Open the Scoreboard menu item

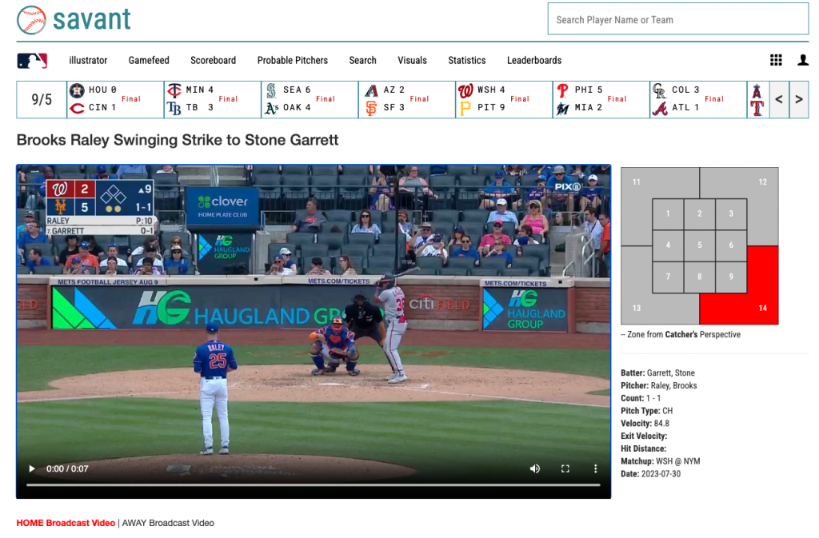(213, 60)
